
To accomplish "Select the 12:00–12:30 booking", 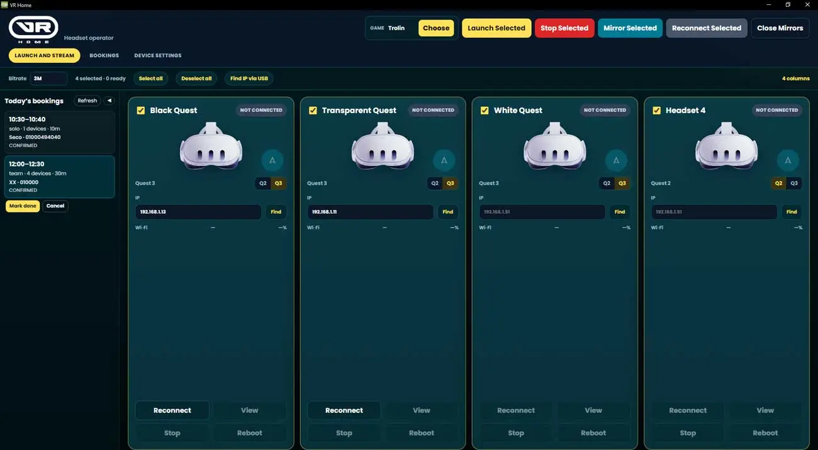I will [x=60, y=177].
